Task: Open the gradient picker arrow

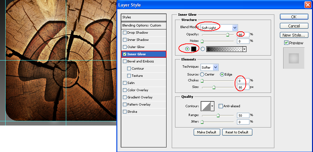Action: tap(245, 49)
